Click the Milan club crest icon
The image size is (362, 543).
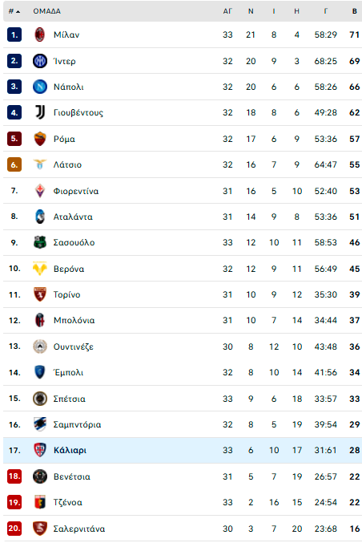(x=40, y=34)
